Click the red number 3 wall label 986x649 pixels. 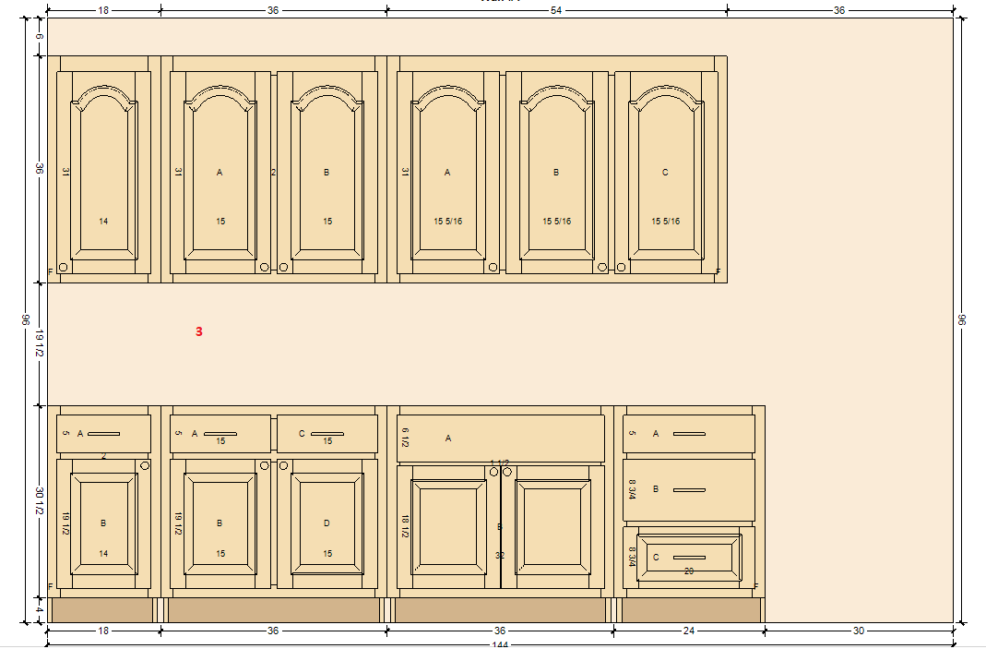198,331
